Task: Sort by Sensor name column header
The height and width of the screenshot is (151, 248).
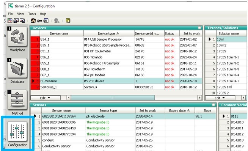Action: click(64, 110)
